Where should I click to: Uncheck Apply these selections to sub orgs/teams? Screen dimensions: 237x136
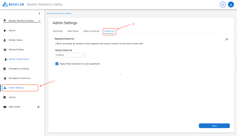(x=57, y=64)
